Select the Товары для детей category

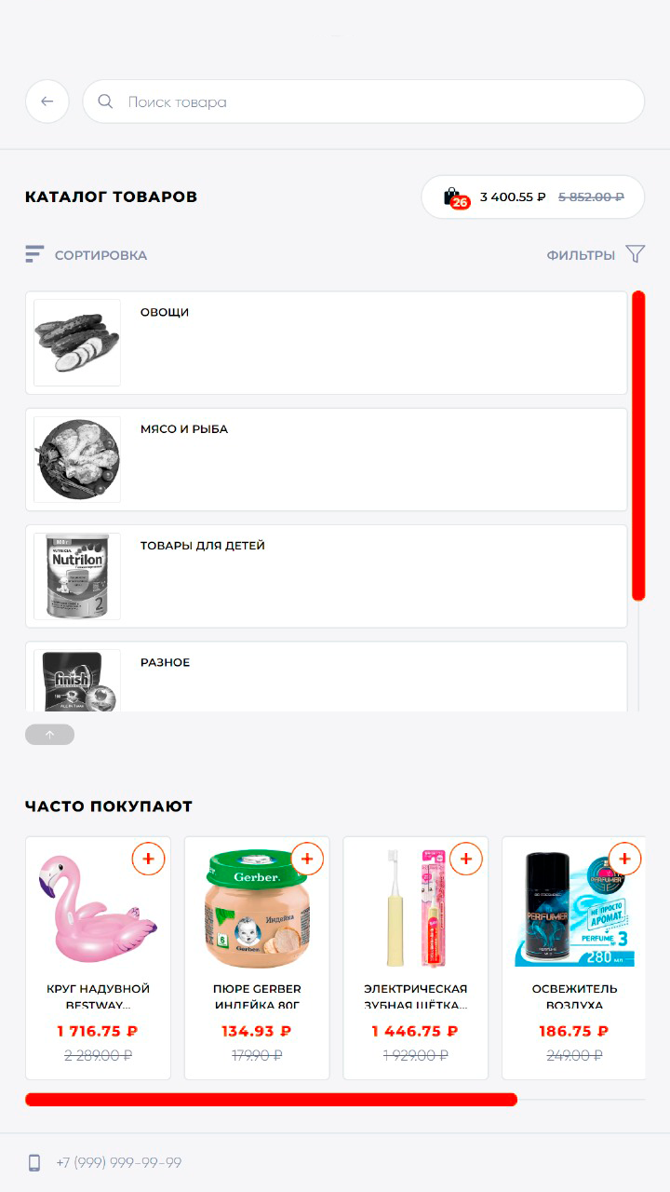(x=327, y=576)
